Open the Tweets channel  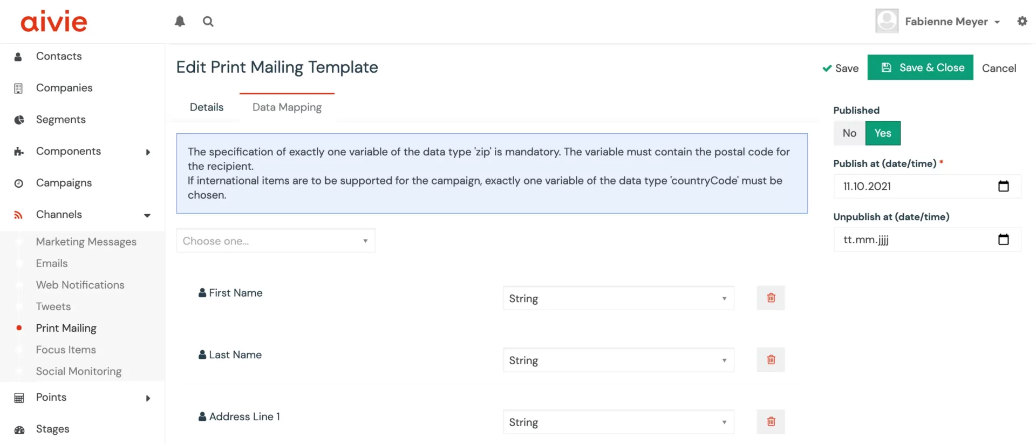53,306
